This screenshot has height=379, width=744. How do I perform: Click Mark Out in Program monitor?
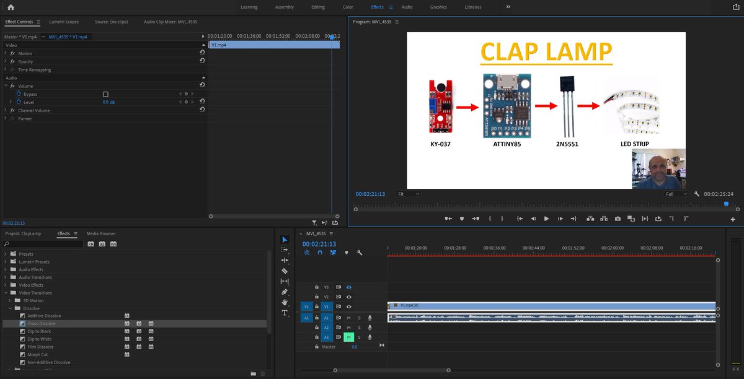pyautogui.click(x=502, y=219)
